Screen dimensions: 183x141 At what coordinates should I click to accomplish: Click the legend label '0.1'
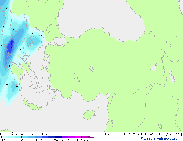(3, 140)
